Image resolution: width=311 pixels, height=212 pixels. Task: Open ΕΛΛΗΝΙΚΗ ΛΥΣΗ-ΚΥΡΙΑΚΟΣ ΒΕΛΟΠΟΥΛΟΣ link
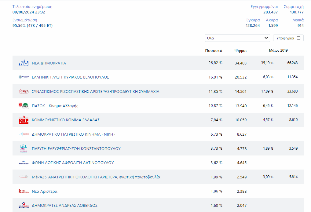[x=70, y=77]
